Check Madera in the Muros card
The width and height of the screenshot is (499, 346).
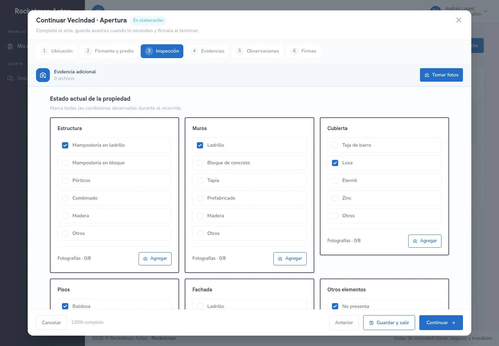(x=200, y=216)
